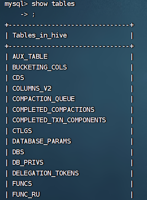The image size is (147, 200).
Task: Select the CTLGS table name
Action: (x=22, y=131)
